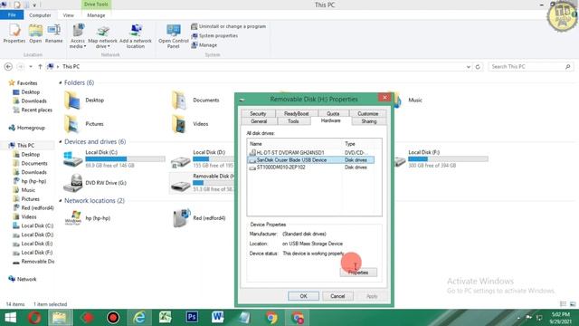Viewport: 579px width, 326px height.
Task: Select the Music folder in Folders
Action: point(415,101)
